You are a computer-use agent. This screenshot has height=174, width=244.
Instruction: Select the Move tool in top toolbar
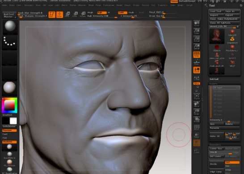coord(67,14)
